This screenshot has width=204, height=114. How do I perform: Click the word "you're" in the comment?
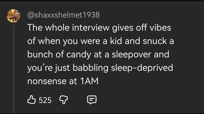tap(38, 68)
